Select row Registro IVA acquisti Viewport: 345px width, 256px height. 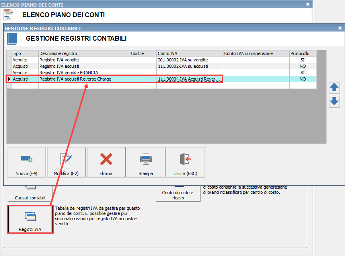pos(162,66)
